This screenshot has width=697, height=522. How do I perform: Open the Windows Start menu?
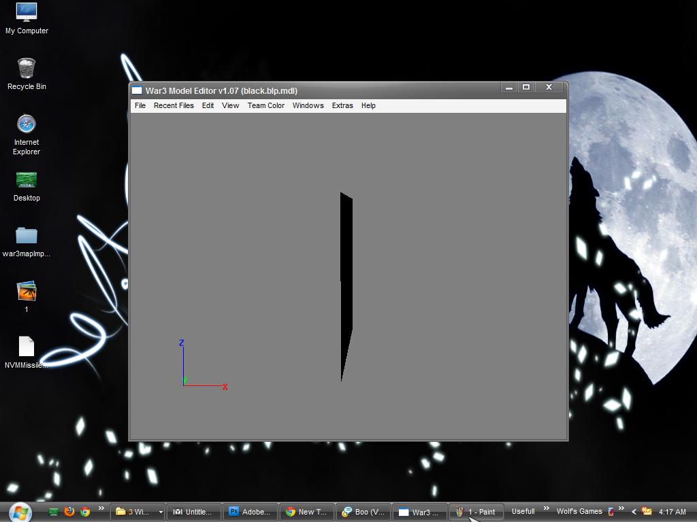[x=20, y=512]
